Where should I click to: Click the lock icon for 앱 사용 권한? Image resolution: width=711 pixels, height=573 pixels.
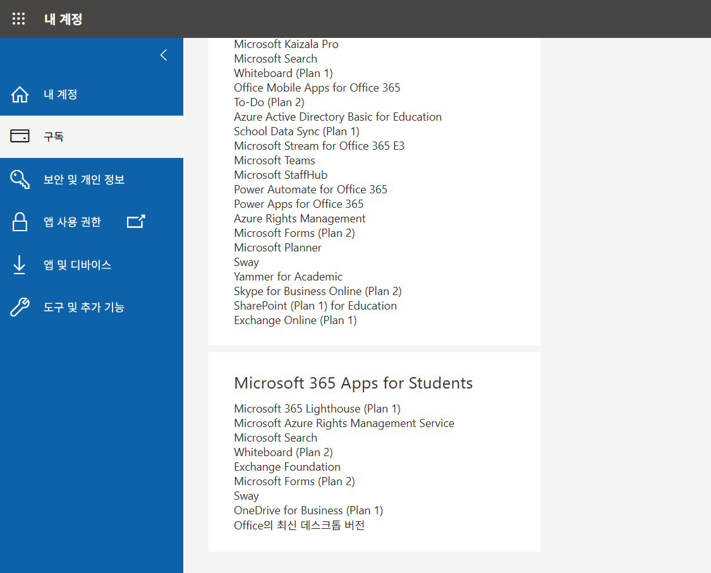20,222
